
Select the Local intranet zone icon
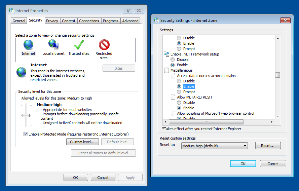(53, 45)
